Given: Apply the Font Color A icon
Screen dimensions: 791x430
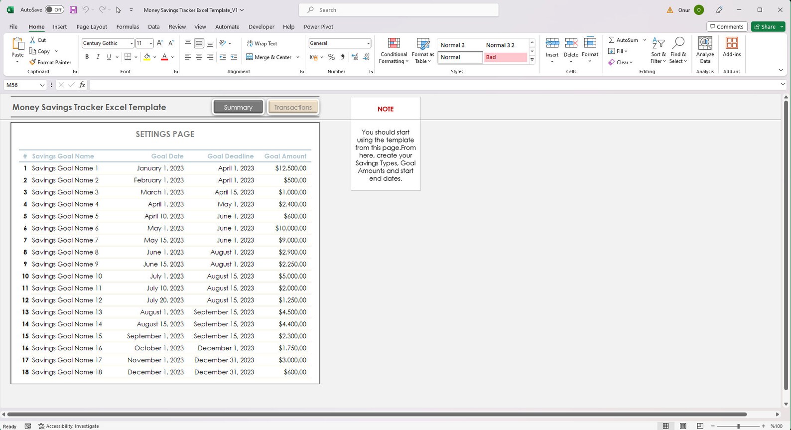Looking at the screenshot, I should pyautogui.click(x=164, y=57).
